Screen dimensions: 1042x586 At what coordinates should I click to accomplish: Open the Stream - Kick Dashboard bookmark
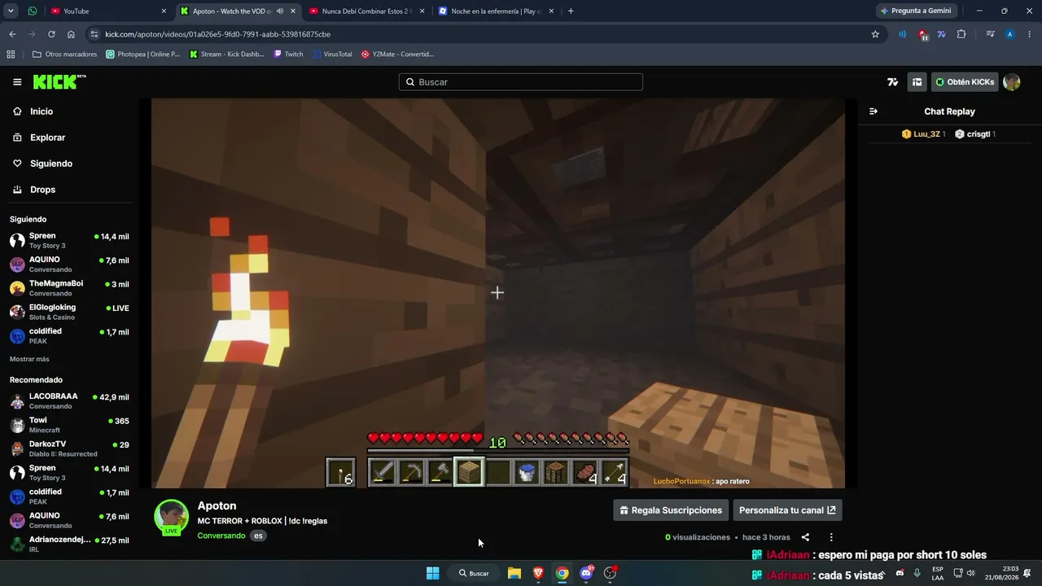click(x=226, y=55)
